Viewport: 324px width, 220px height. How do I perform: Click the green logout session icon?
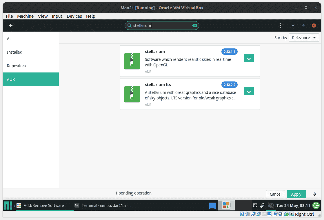click(316, 205)
